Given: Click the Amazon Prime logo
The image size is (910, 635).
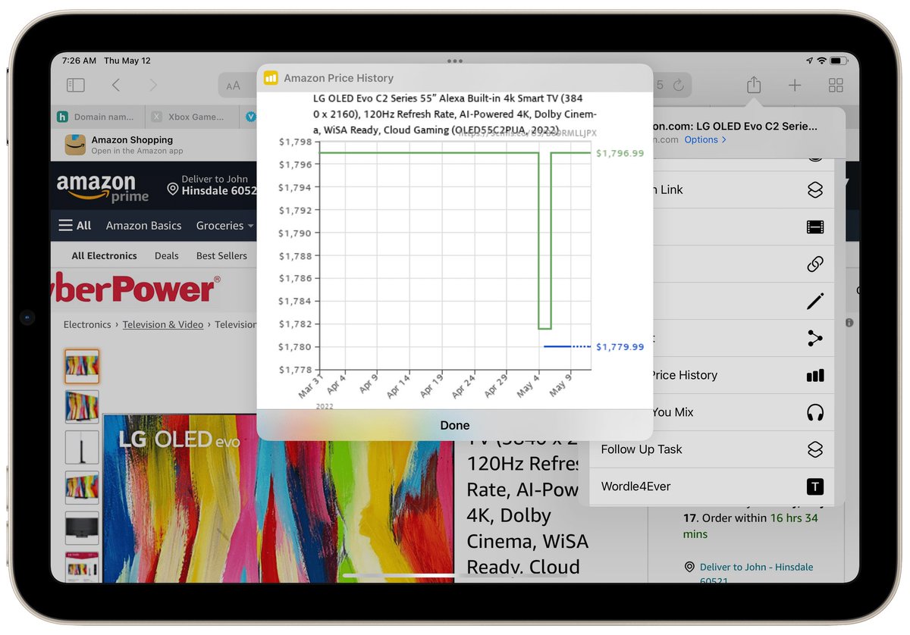Looking at the screenshot, I should (x=102, y=187).
